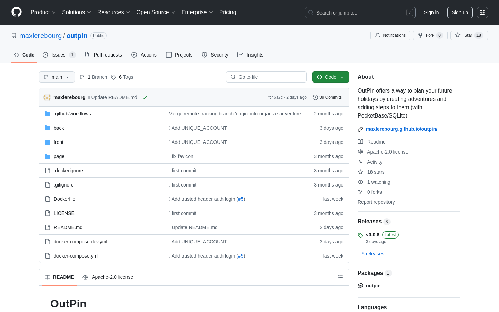Click the page folder icon
499x312 pixels.
(x=47, y=156)
